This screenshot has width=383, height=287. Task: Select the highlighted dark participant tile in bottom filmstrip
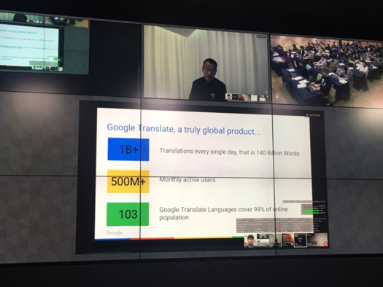click(x=300, y=240)
